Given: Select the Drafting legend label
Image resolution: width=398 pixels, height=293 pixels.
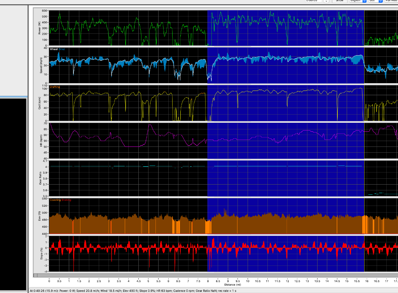Looking at the screenshot, I should click(55, 87).
